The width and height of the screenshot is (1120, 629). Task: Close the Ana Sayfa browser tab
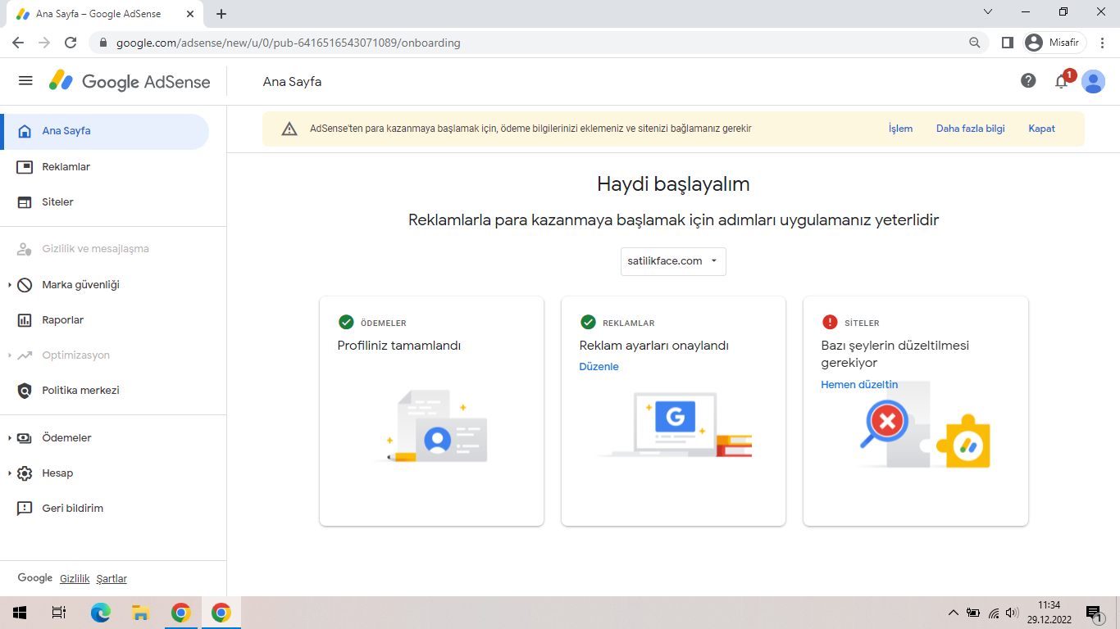(190, 14)
